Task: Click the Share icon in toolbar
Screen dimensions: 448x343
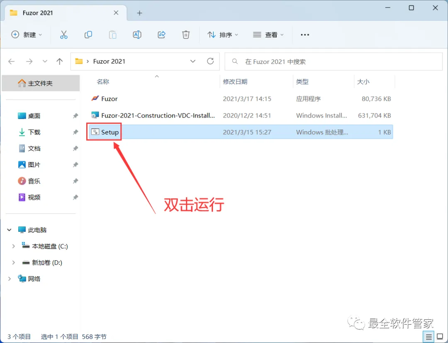Action: click(161, 34)
